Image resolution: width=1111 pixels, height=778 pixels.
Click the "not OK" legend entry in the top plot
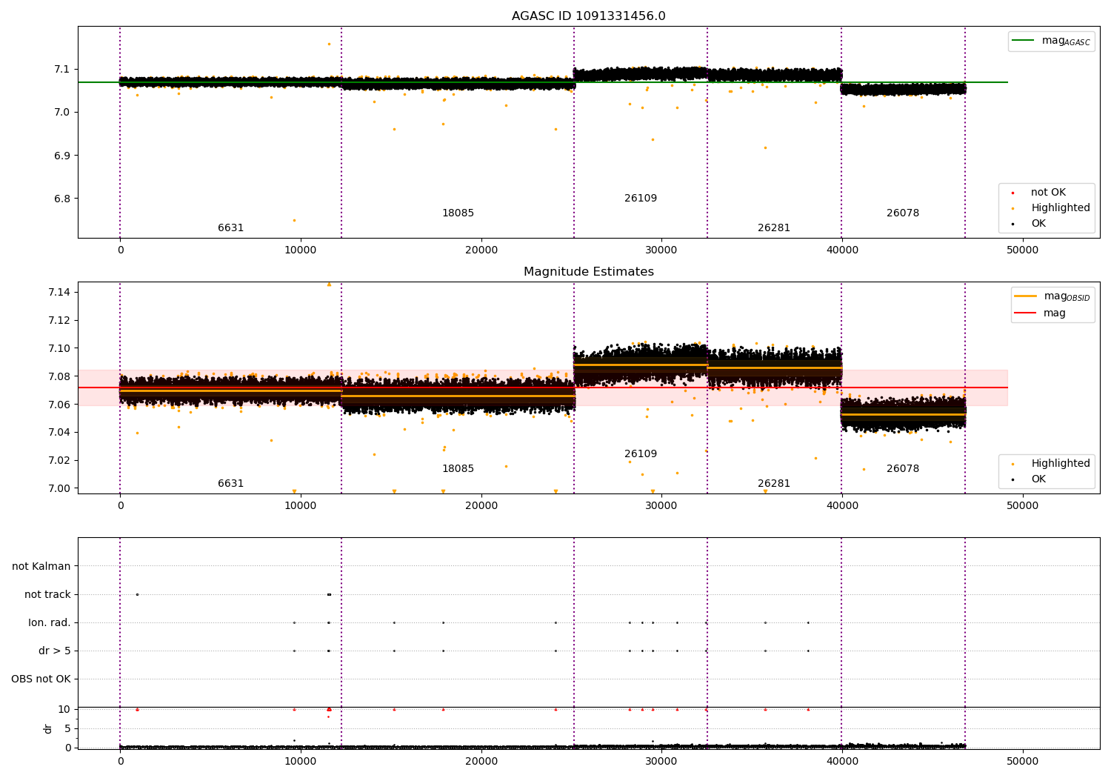coord(1038,193)
